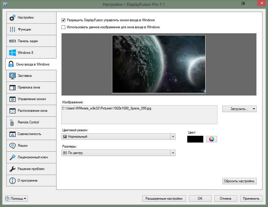Click the gears icon beside Настройки

coord(12,18)
